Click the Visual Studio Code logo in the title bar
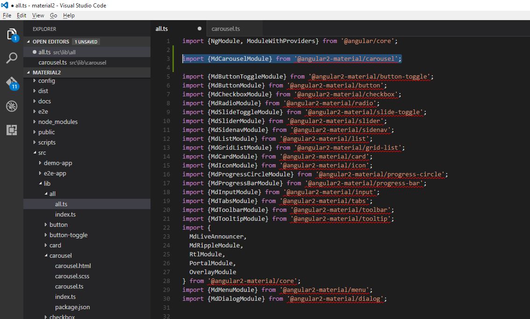 click(4, 5)
